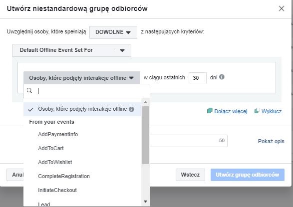The image size is (293, 207).
Task: Click Utwórz grupę odbiorców button
Action: 248,175
